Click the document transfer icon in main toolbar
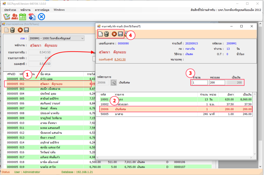This screenshot has width=264, height=175. (x=32, y=17)
